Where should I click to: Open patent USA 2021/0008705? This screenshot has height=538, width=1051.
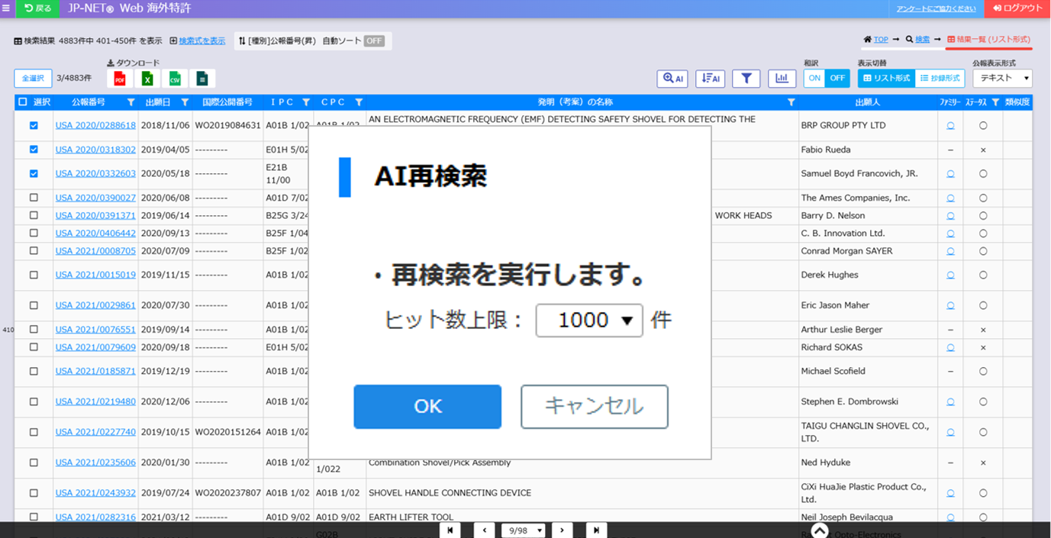(95, 251)
